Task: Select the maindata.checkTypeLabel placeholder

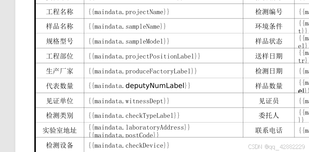Action: pos(134,115)
